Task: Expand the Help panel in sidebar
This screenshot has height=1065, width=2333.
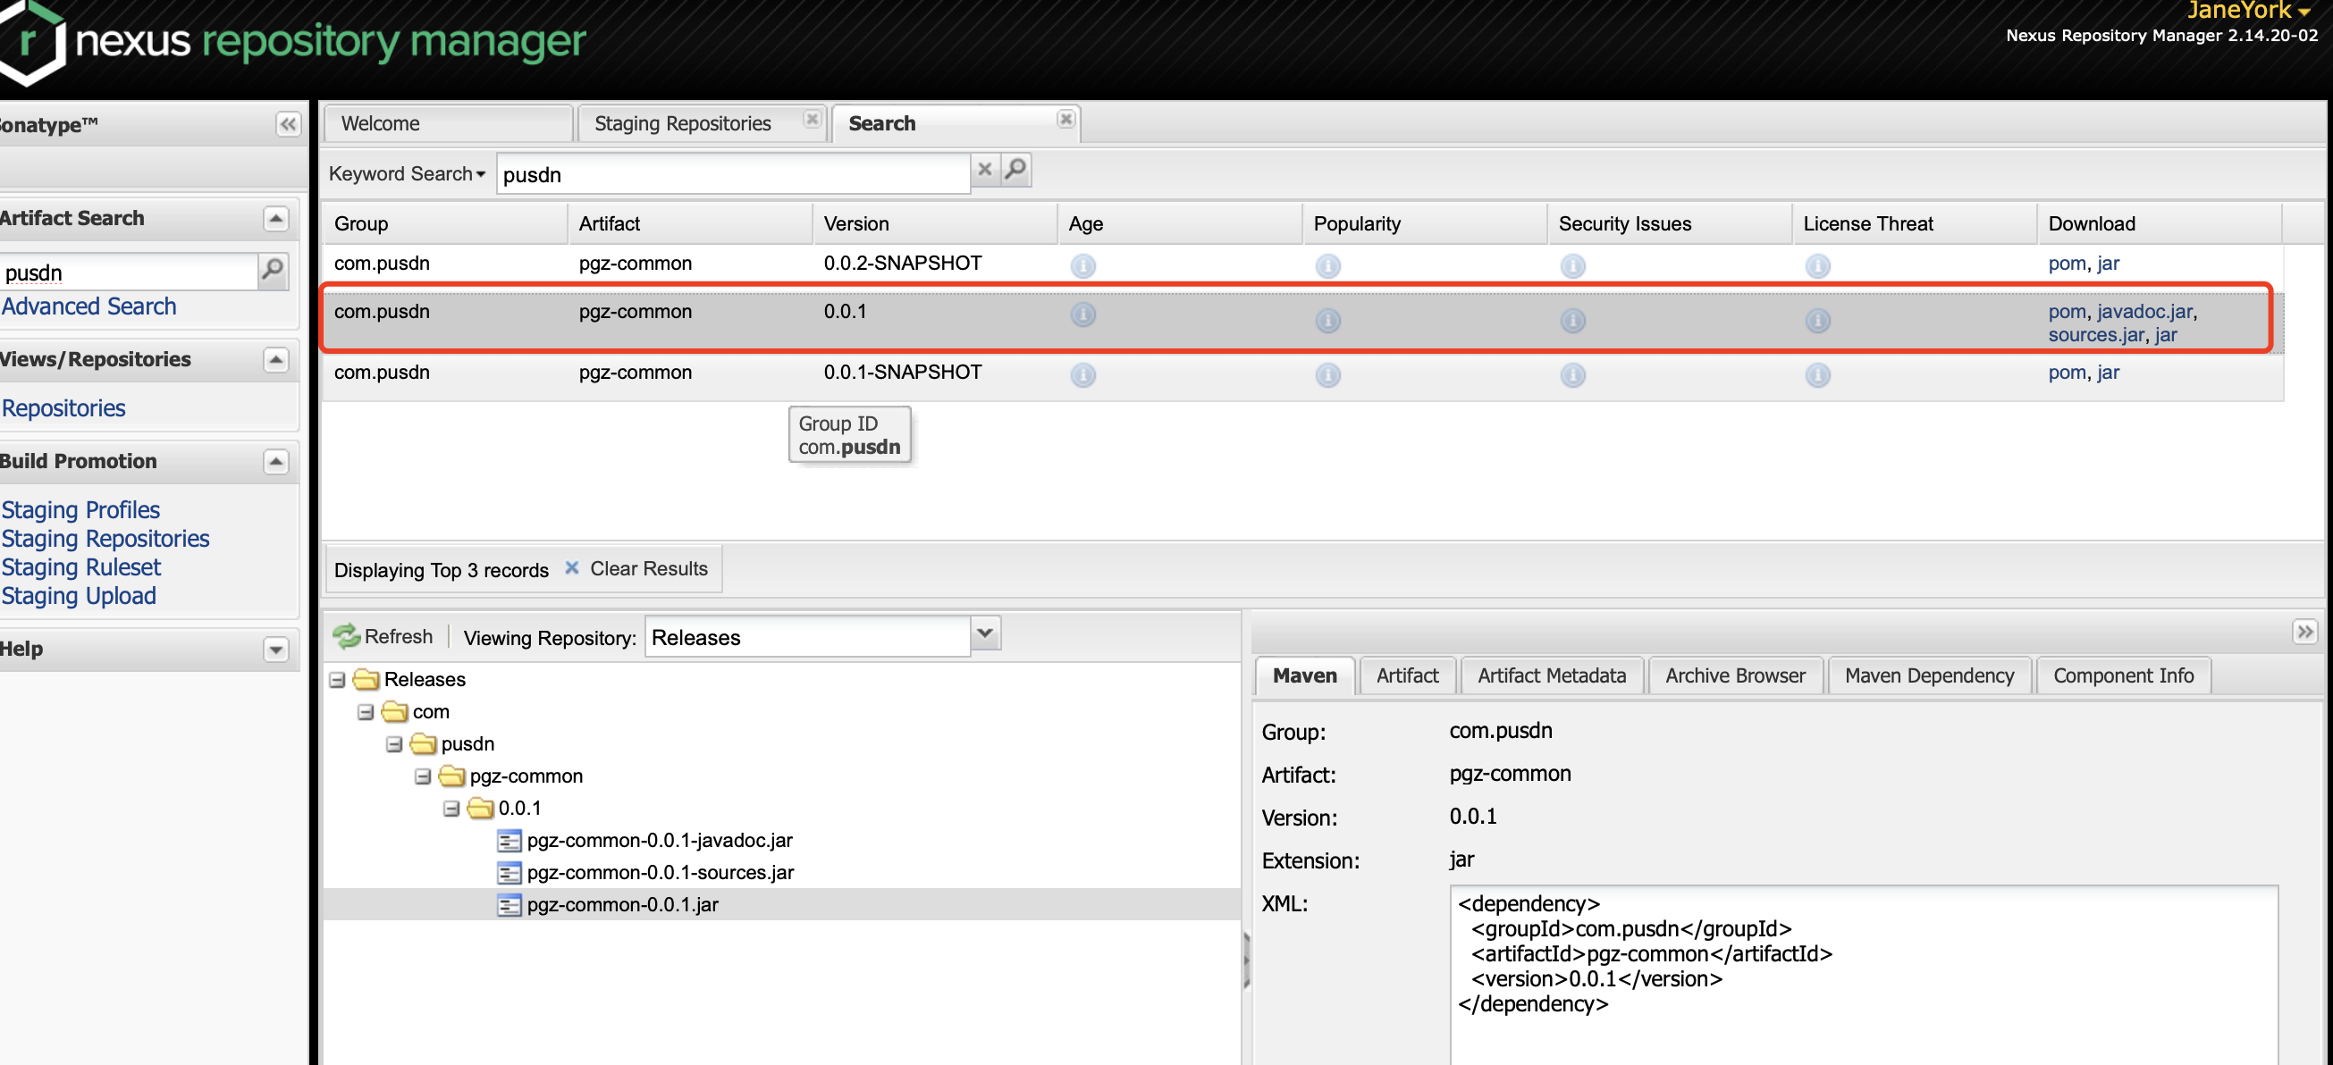Action: tap(275, 650)
